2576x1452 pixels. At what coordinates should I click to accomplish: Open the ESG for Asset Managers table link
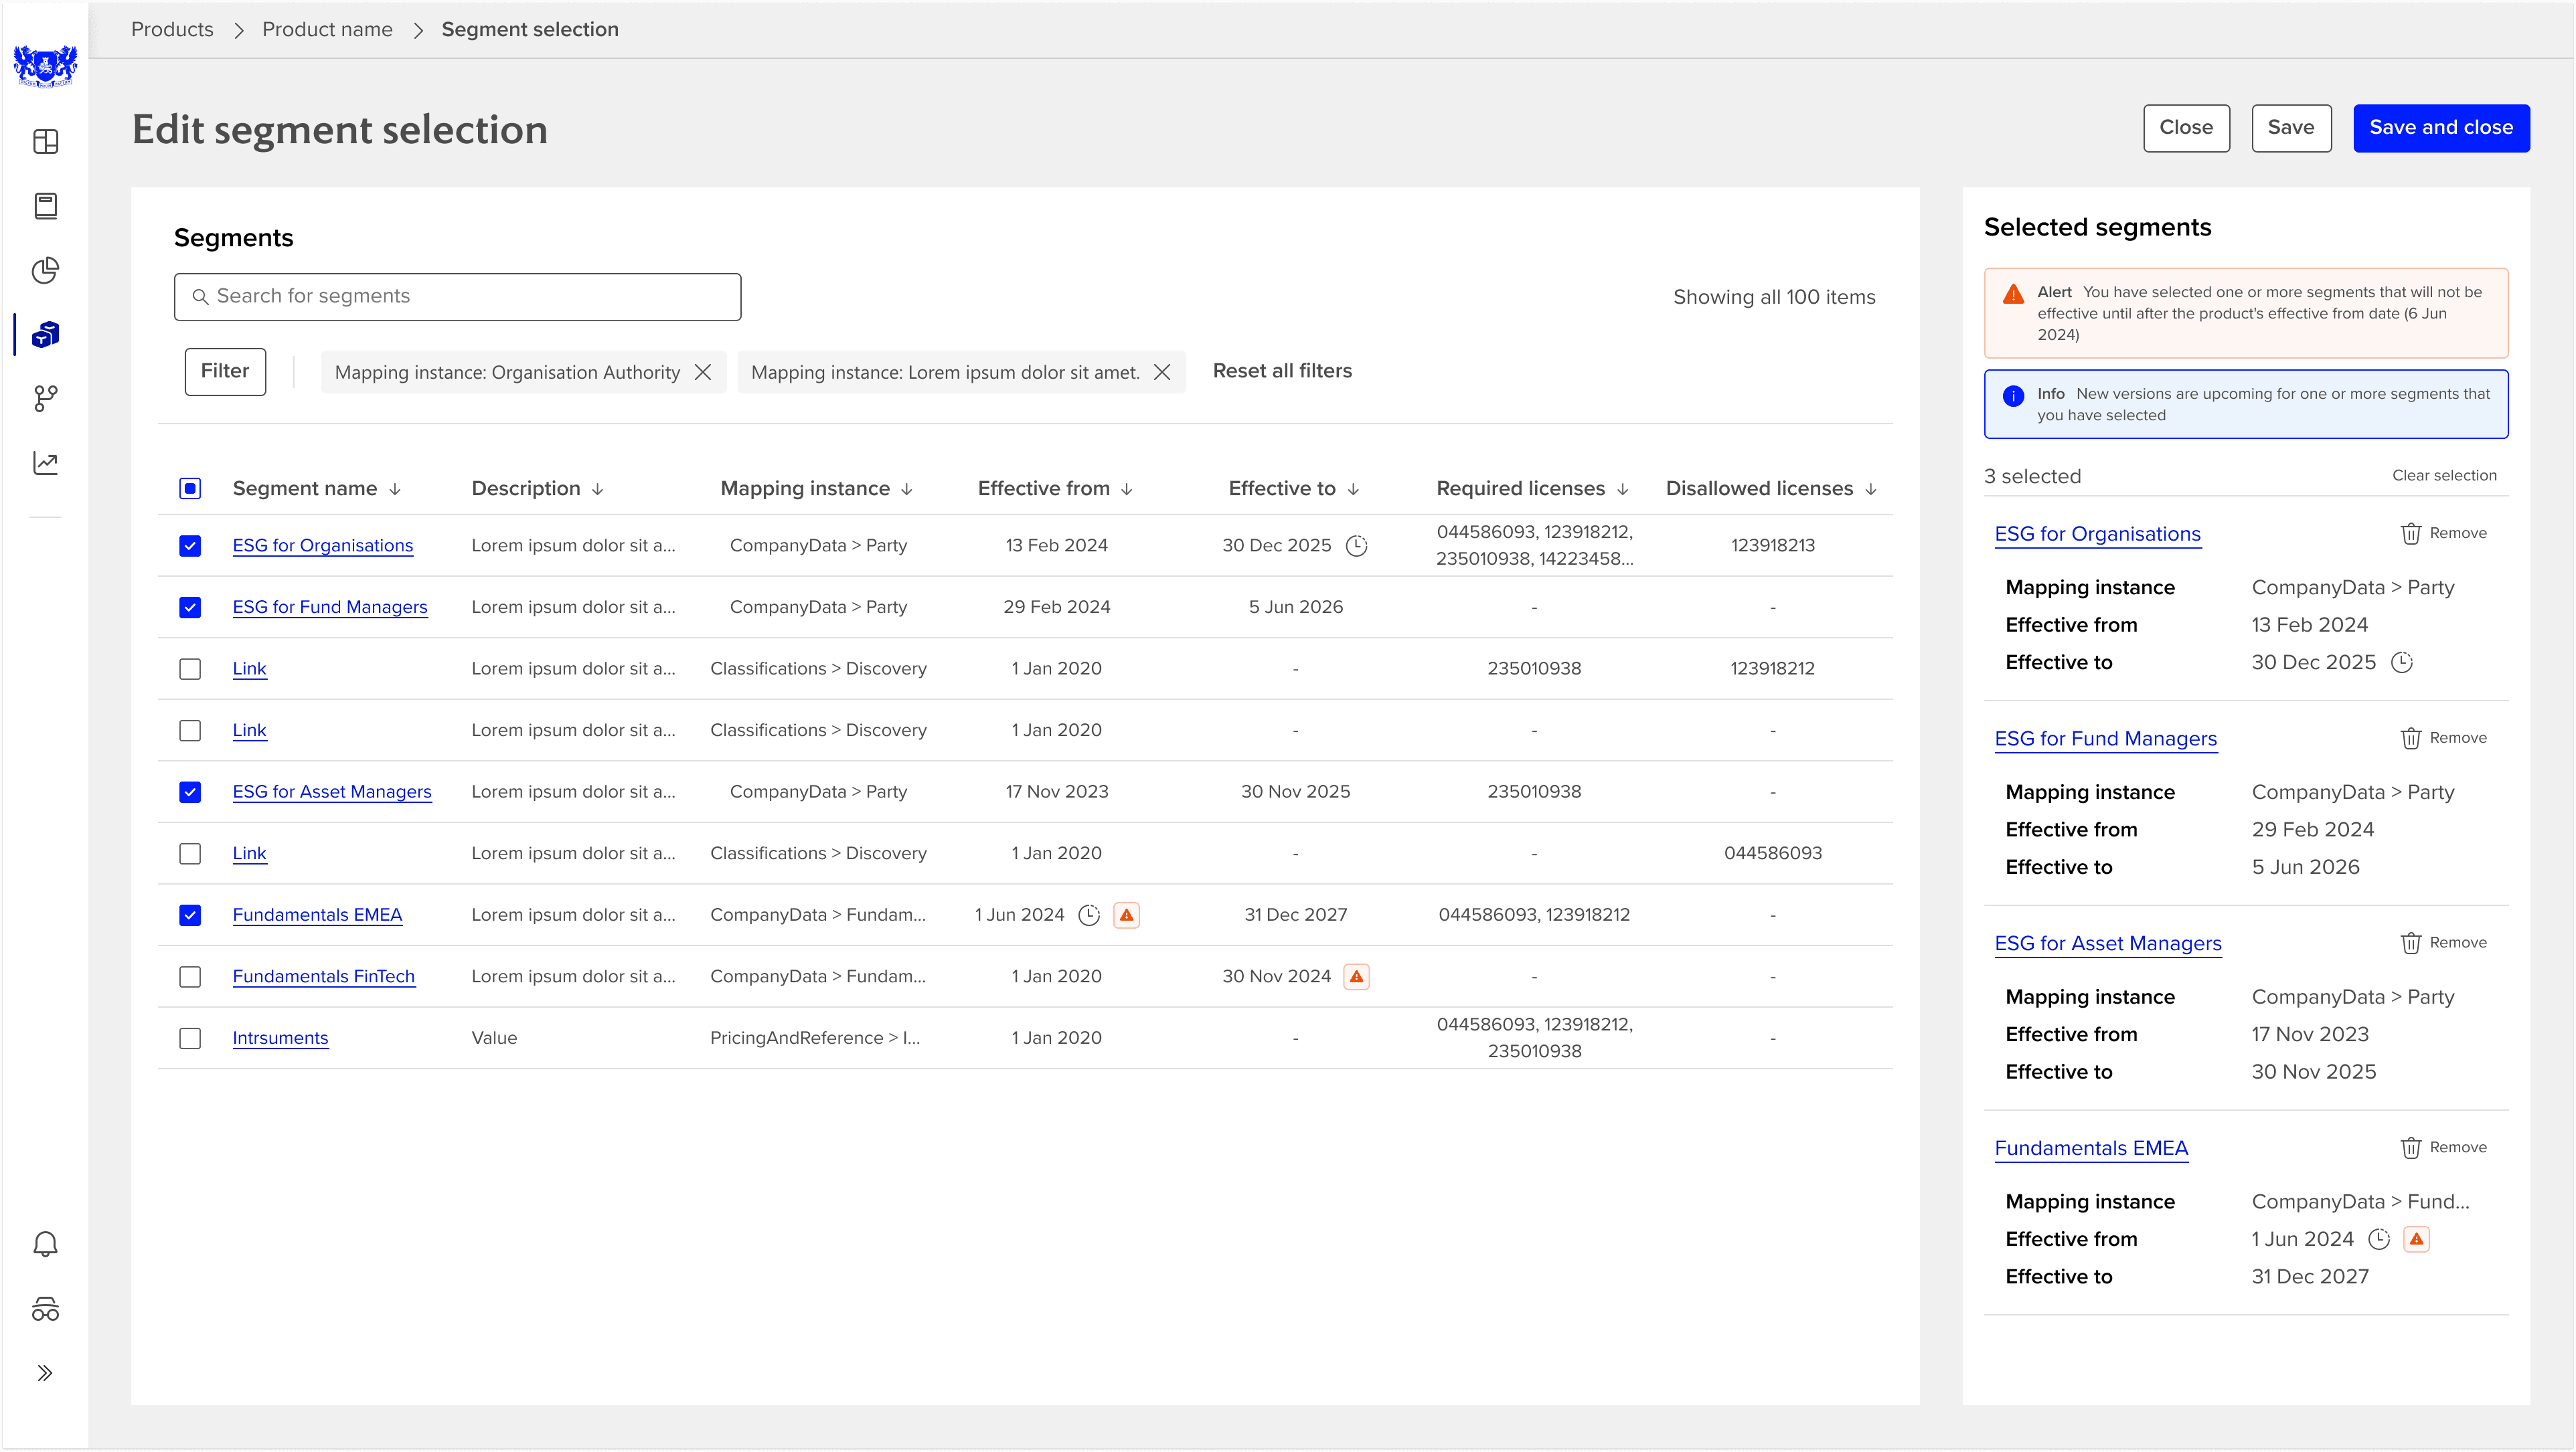(x=332, y=792)
